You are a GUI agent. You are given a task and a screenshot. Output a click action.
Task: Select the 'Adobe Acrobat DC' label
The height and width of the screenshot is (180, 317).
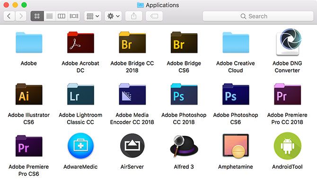80,67
